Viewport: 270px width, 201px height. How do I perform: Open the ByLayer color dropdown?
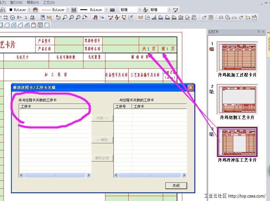[x=29, y=10]
